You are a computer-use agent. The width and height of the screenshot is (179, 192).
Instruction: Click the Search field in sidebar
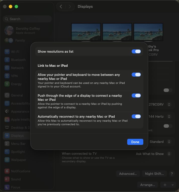coord(27,19)
